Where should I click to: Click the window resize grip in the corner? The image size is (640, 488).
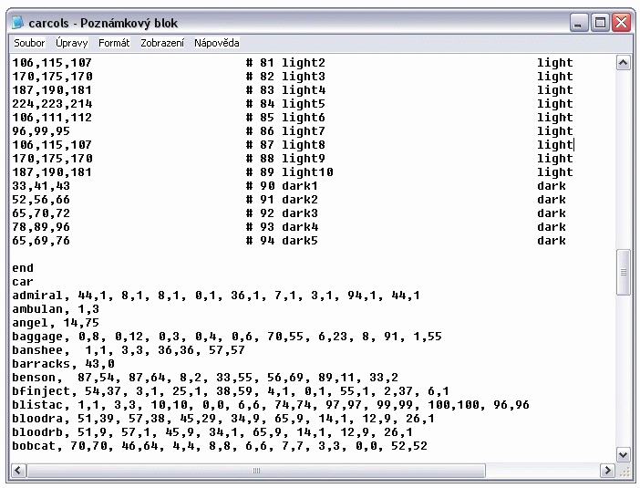coord(625,472)
